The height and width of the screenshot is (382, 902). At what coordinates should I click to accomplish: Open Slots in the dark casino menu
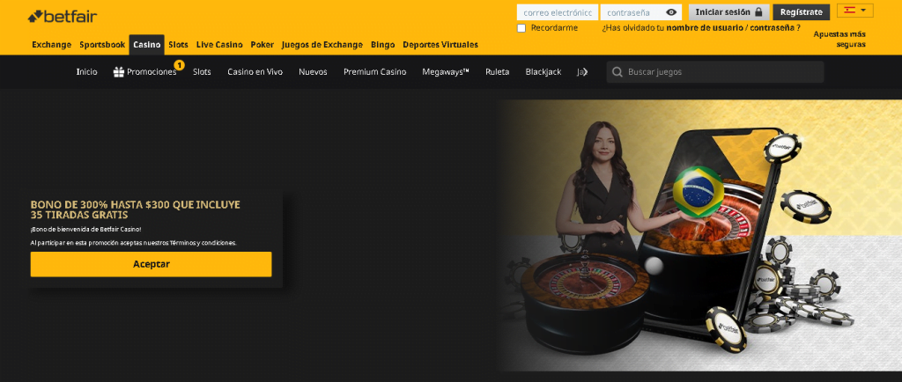click(202, 72)
